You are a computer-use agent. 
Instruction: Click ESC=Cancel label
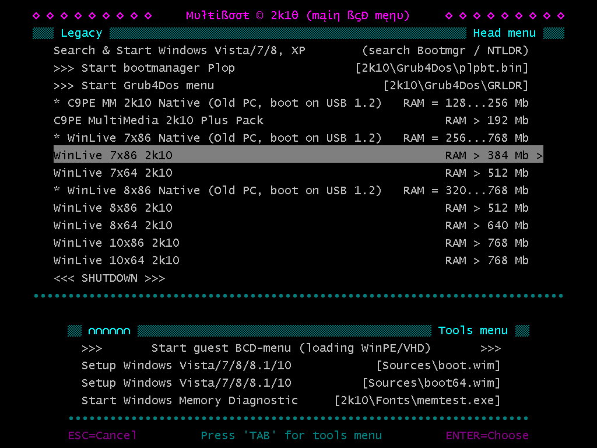click(x=102, y=435)
